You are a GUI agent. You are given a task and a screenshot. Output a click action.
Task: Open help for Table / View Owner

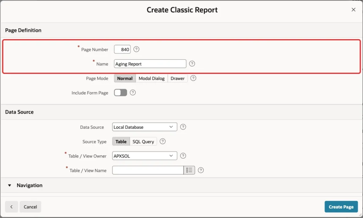coord(183,156)
